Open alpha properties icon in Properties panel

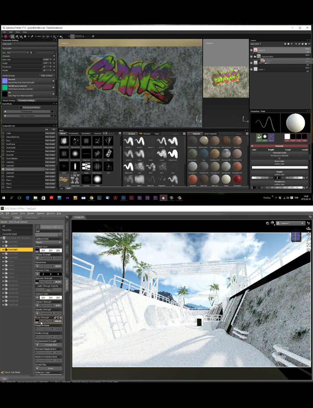point(265,137)
